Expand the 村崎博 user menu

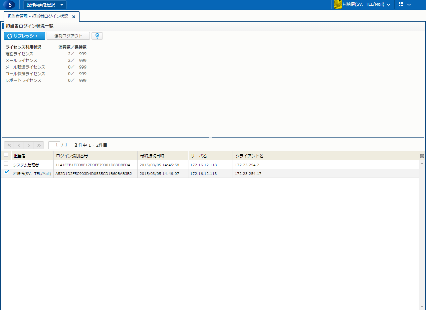pyautogui.click(x=388, y=5)
